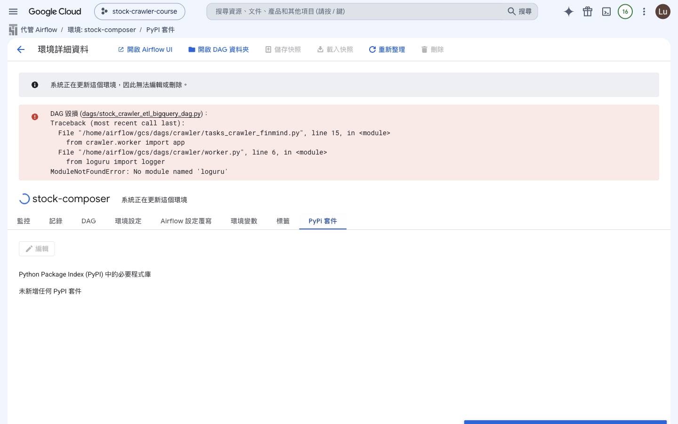The width and height of the screenshot is (678, 424).
Task: Click 載入快照 load snapshot button
Action: [335, 49]
